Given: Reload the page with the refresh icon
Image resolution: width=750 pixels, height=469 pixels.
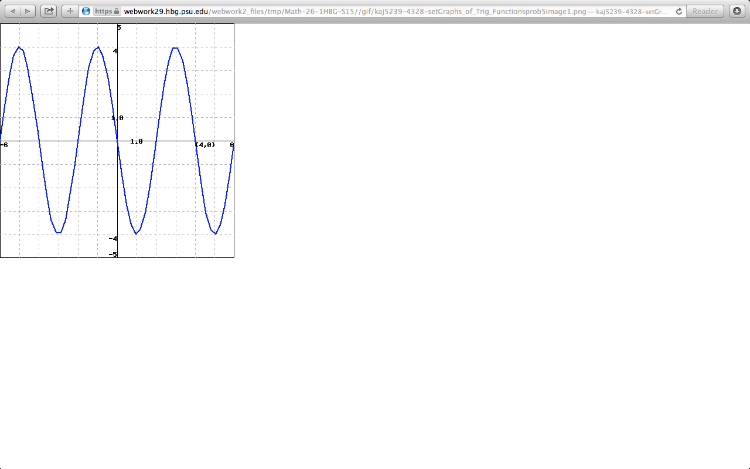Looking at the screenshot, I should (x=678, y=11).
